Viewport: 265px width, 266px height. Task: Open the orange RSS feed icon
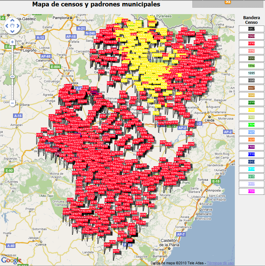(228, 2)
